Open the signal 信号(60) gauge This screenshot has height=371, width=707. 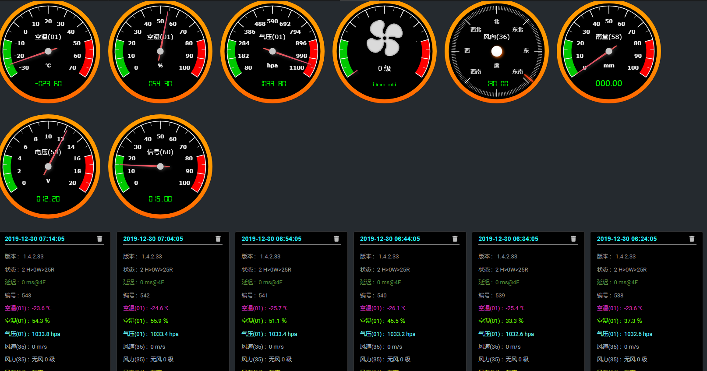coord(160,166)
